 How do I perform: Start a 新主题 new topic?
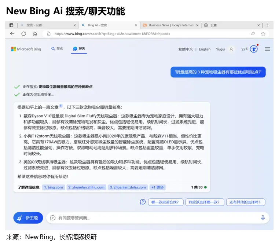(x=28, y=218)
